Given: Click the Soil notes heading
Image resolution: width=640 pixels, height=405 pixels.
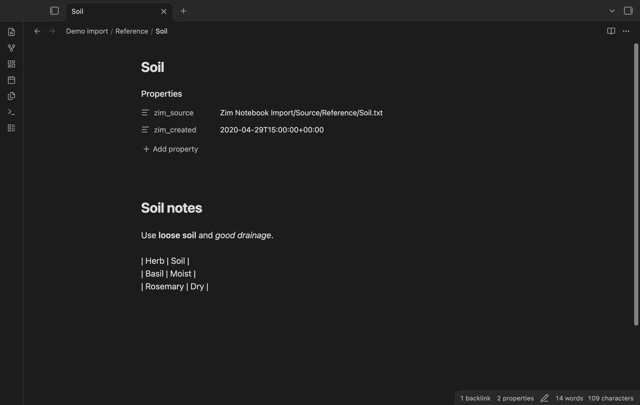Looking at the screenshot, I should click(172, 208).
